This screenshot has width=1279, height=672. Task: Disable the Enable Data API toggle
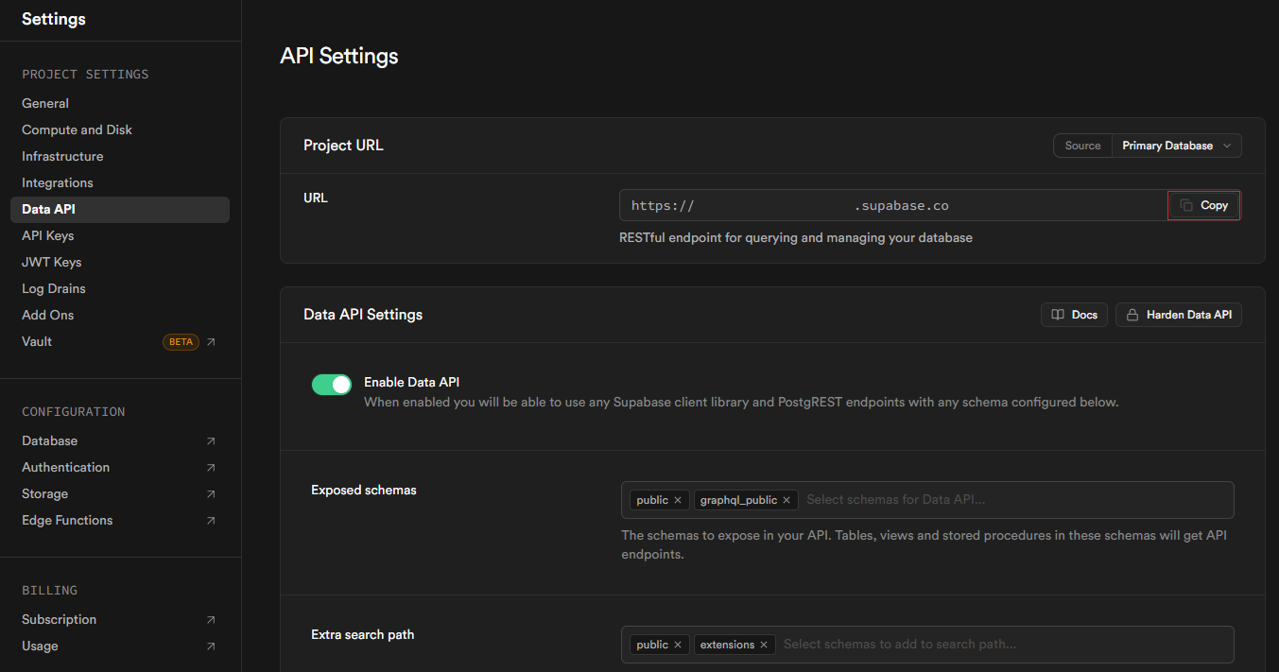pos(332,384)
